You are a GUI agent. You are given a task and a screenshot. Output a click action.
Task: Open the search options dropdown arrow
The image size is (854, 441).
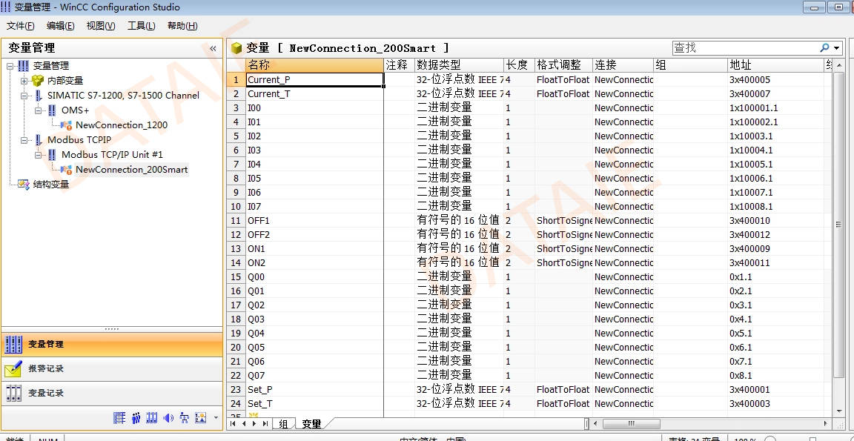[836, 48]
